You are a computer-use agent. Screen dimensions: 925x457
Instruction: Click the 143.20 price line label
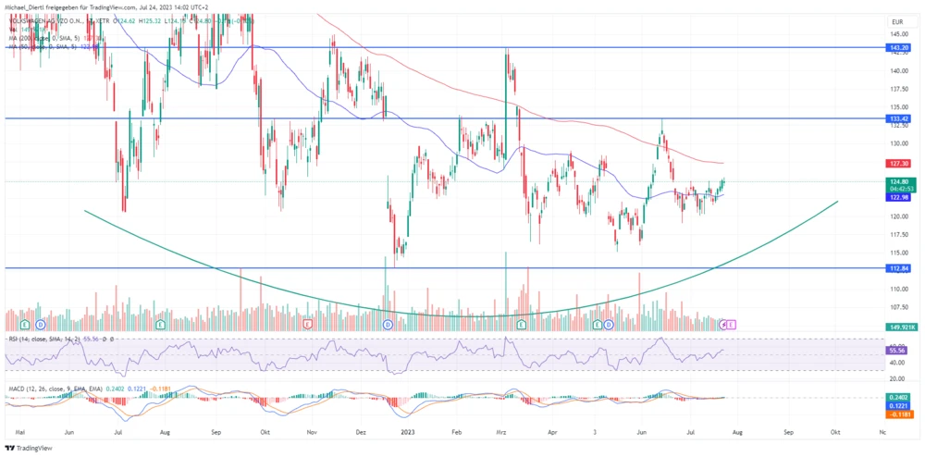900,47
